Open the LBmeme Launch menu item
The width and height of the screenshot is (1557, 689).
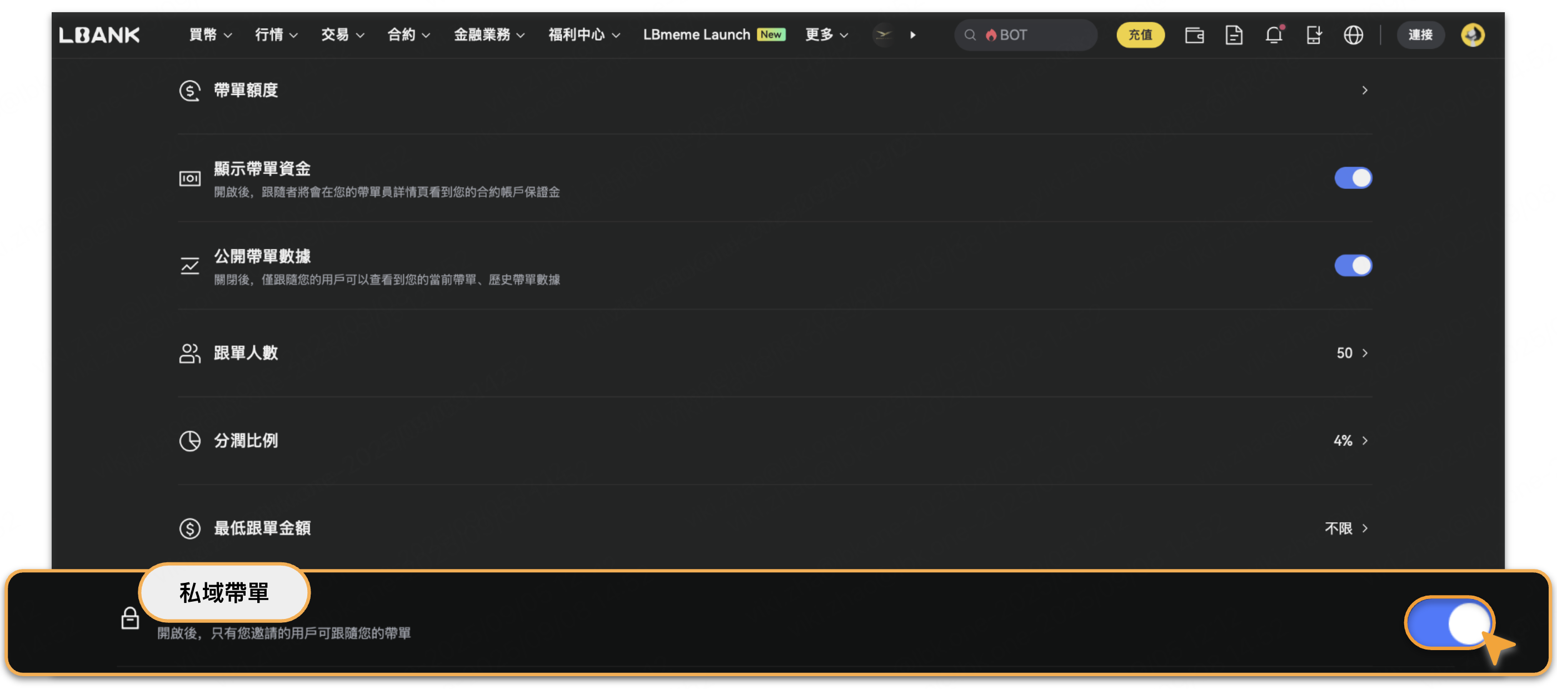point(696,35)
